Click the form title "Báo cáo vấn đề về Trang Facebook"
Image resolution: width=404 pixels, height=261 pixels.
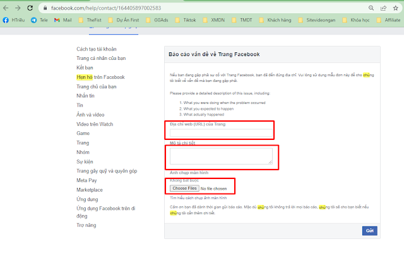[x=214, y=54]
